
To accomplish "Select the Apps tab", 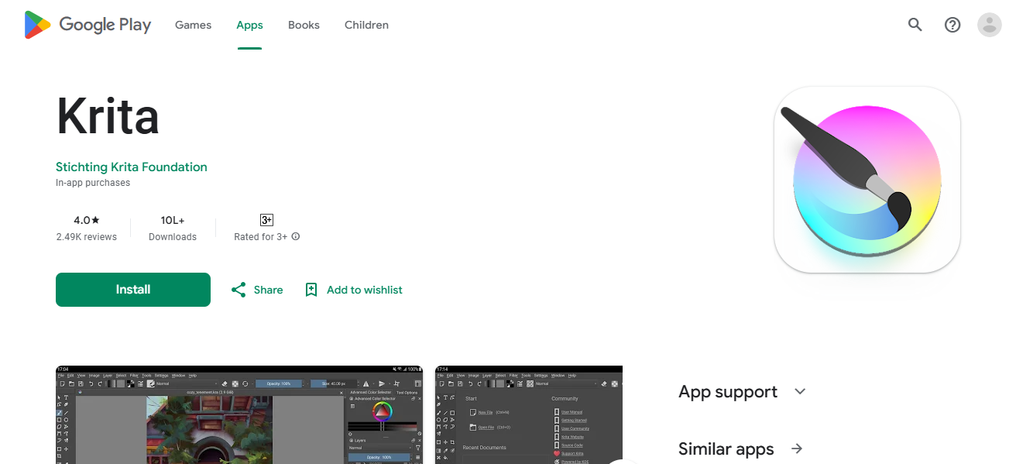I will (249, 25).
